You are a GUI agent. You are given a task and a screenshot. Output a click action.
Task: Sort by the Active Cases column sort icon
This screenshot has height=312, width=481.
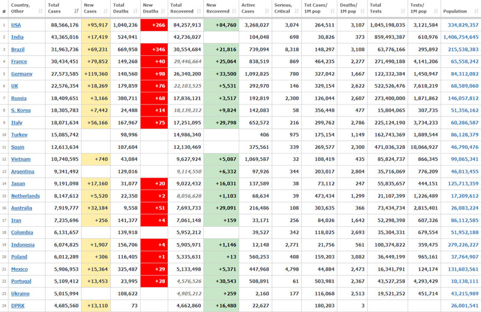coord(267,11)
